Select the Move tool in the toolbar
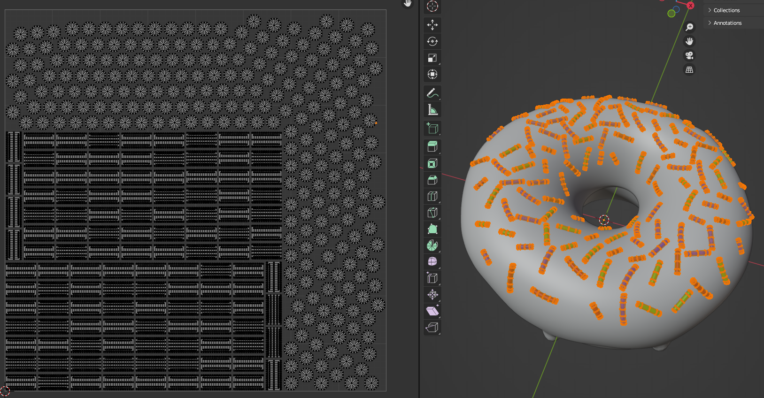 [432, 25]
